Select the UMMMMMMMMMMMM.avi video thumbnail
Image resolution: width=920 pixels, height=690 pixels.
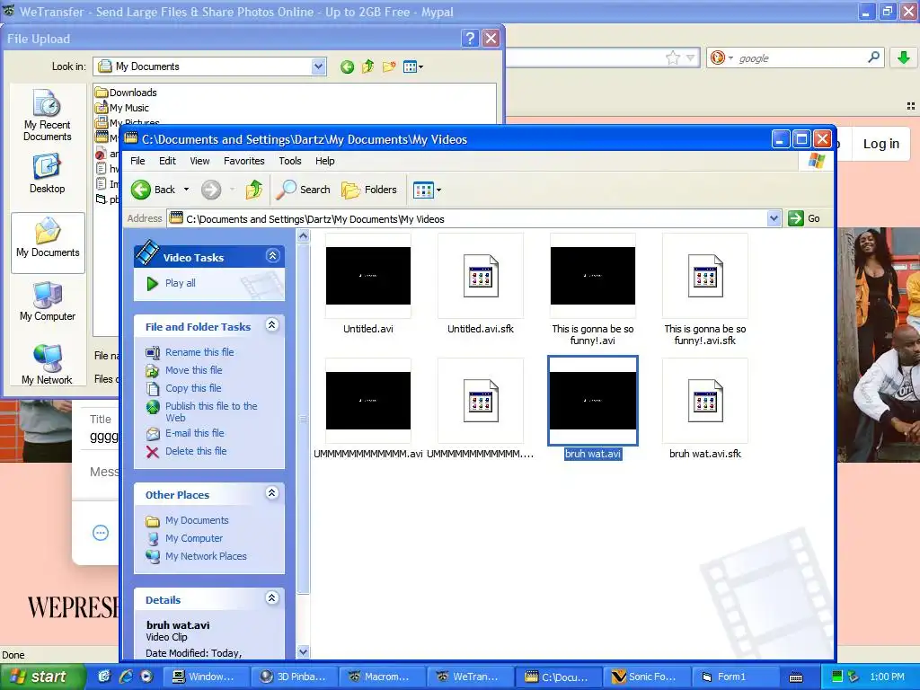point(367,401)
